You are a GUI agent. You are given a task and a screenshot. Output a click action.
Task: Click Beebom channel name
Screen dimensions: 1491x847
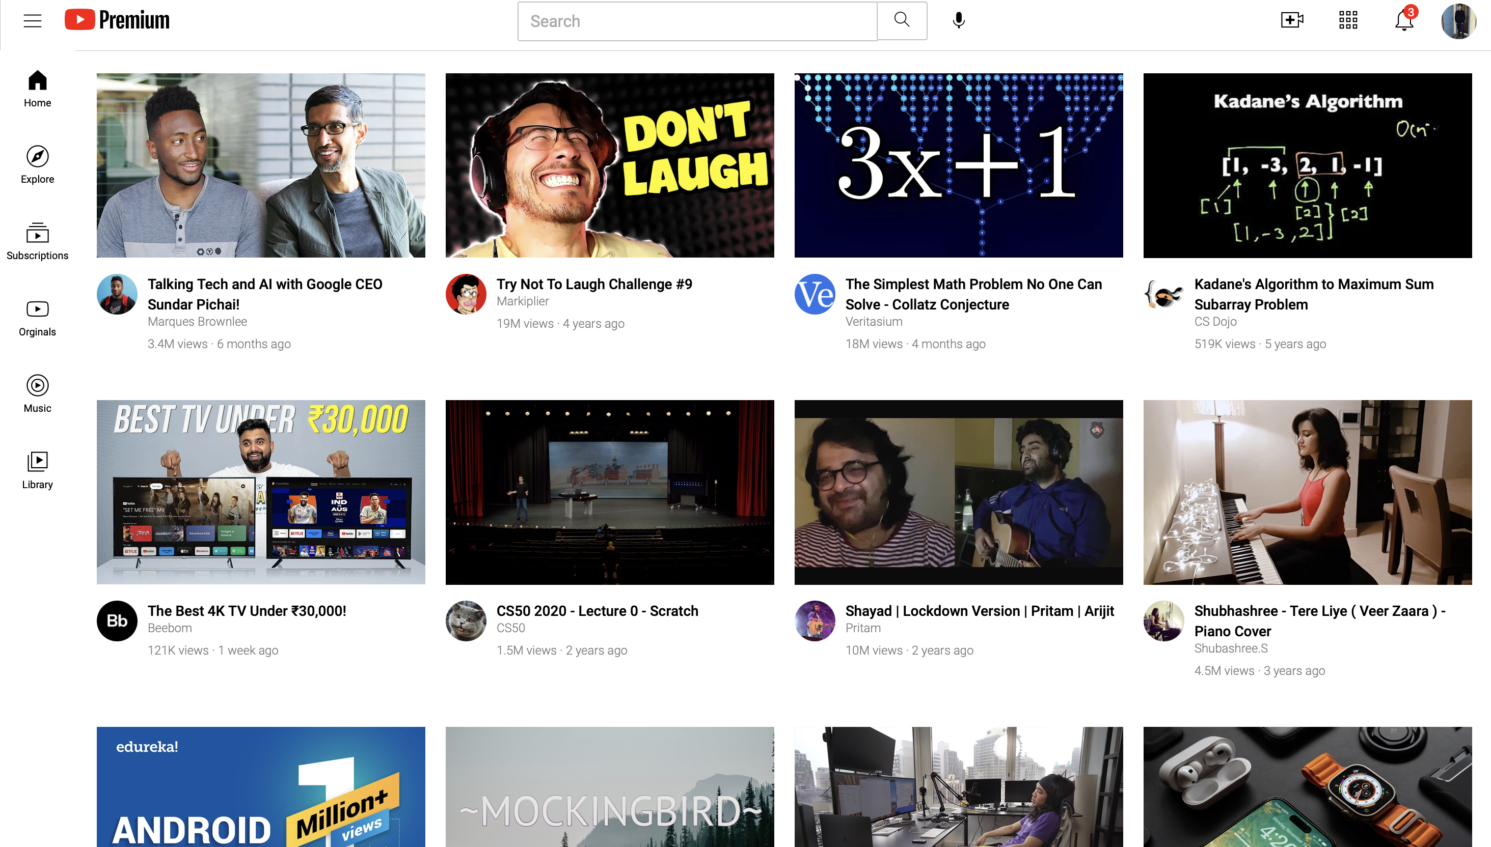tap(169, 628)
